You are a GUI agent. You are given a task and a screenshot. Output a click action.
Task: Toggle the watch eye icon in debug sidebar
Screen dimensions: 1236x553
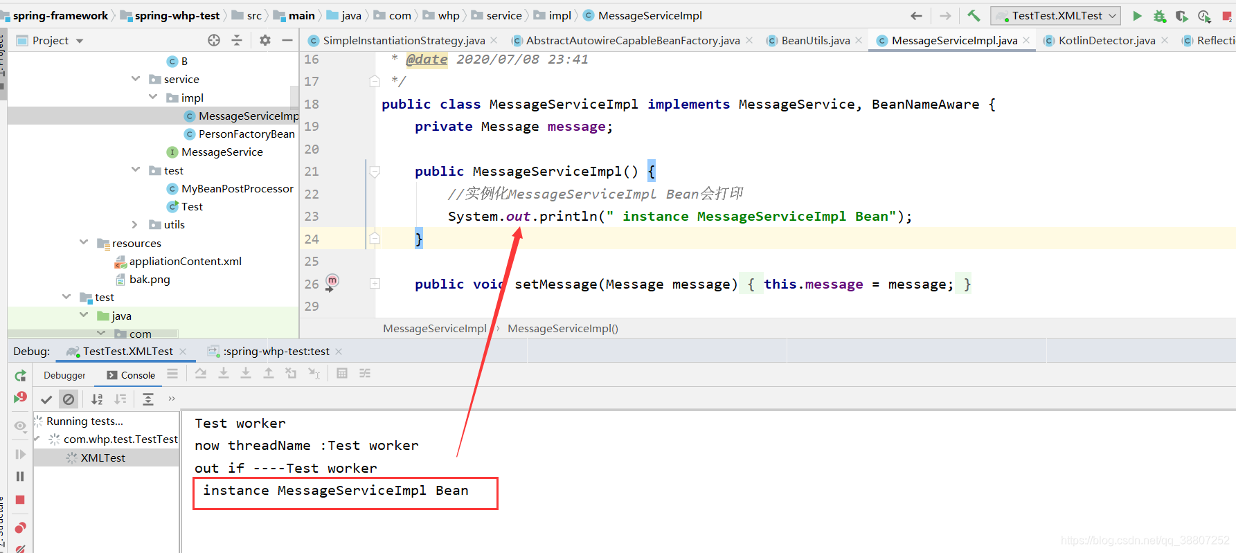coord(20,426)
